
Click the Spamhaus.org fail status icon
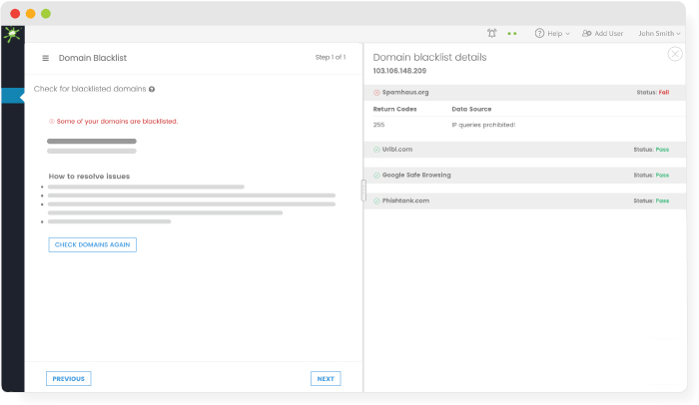[376, 93]
